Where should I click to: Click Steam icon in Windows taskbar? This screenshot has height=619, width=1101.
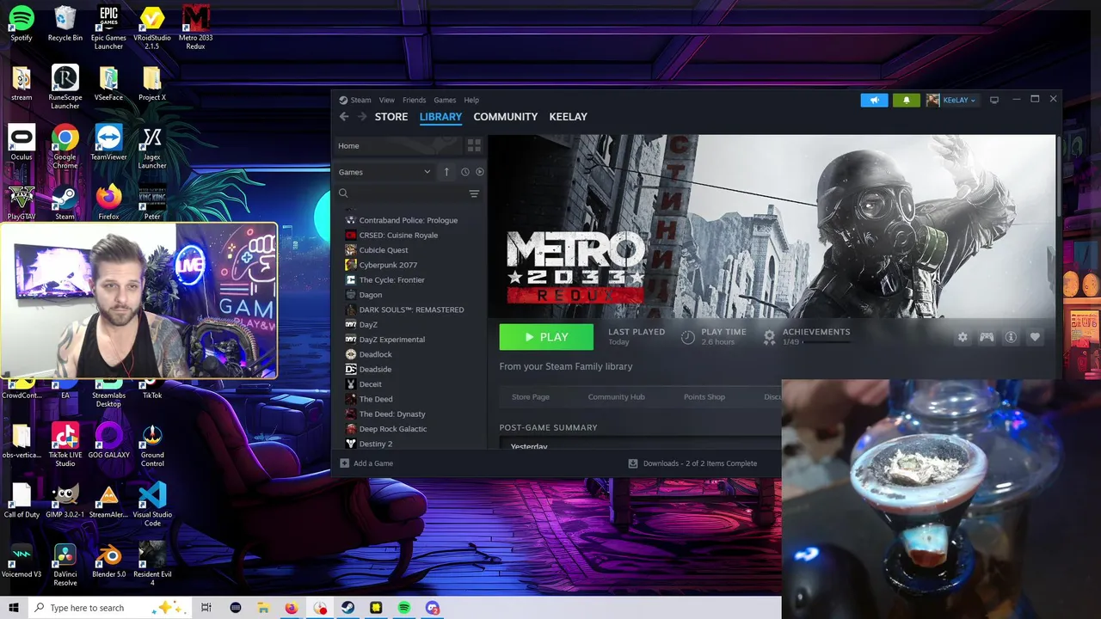point(348,608)
